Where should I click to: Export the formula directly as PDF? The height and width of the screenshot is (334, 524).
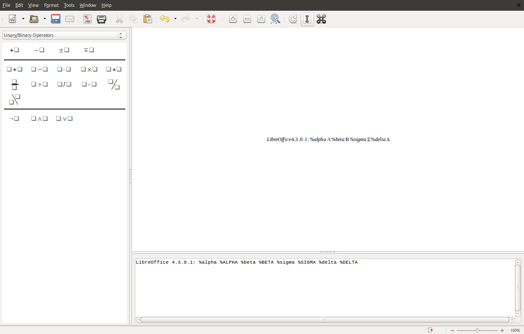[87, 19]
